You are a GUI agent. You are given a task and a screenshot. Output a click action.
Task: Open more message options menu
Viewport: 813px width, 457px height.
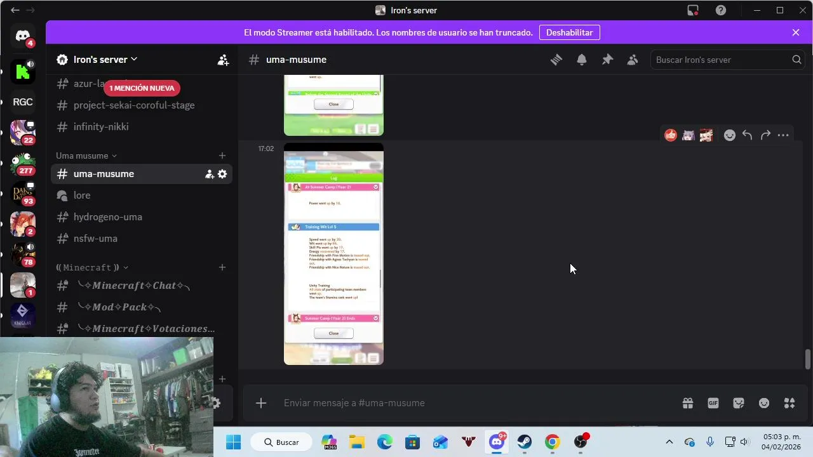[x=783, y=135]
